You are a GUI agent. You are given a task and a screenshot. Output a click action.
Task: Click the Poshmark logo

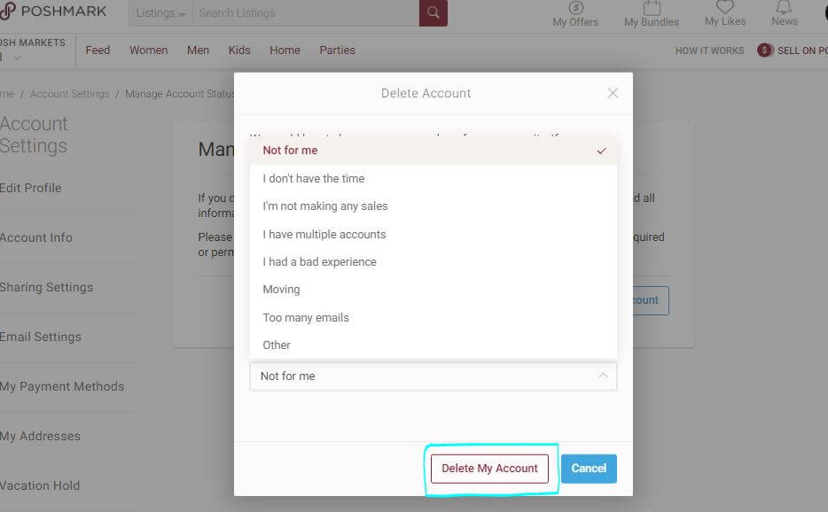coord(53,12)
